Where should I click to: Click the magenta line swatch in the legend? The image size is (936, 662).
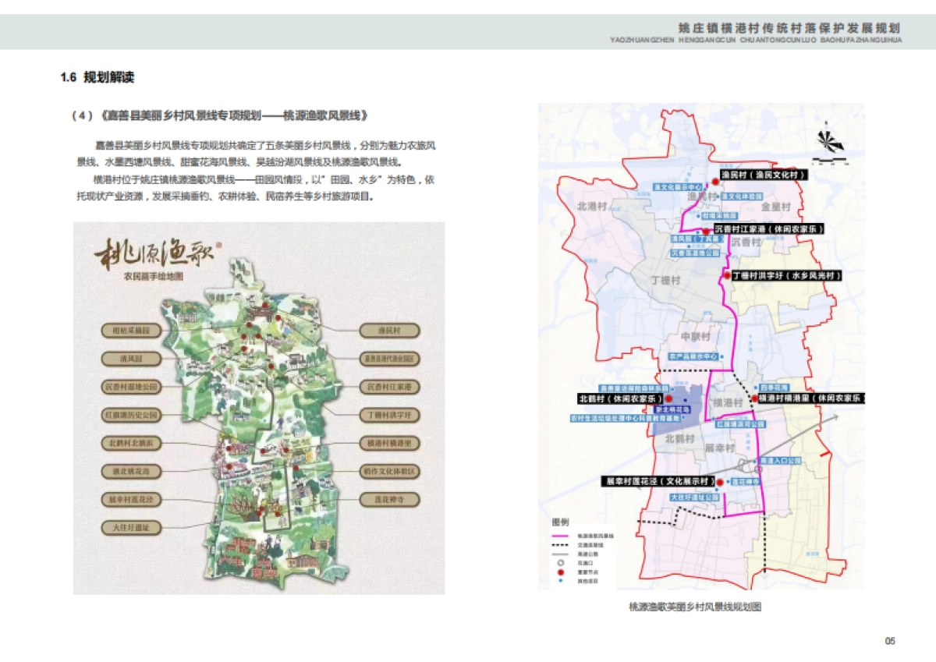(x=560, y=536)
